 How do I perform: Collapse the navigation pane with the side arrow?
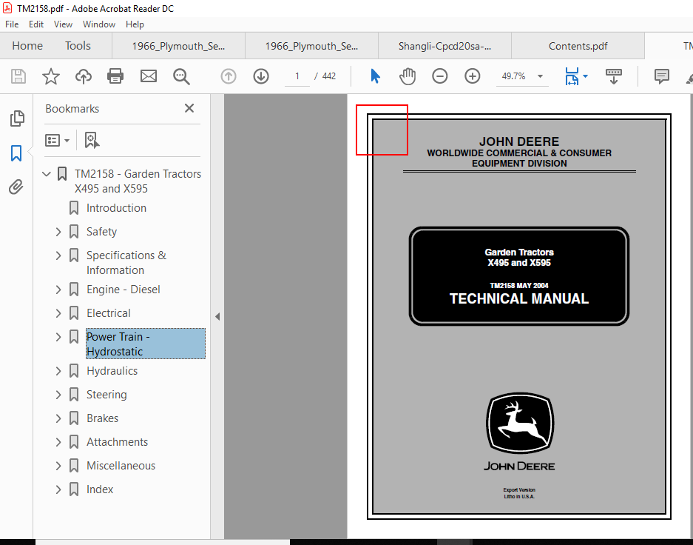(x=217, y=316)
